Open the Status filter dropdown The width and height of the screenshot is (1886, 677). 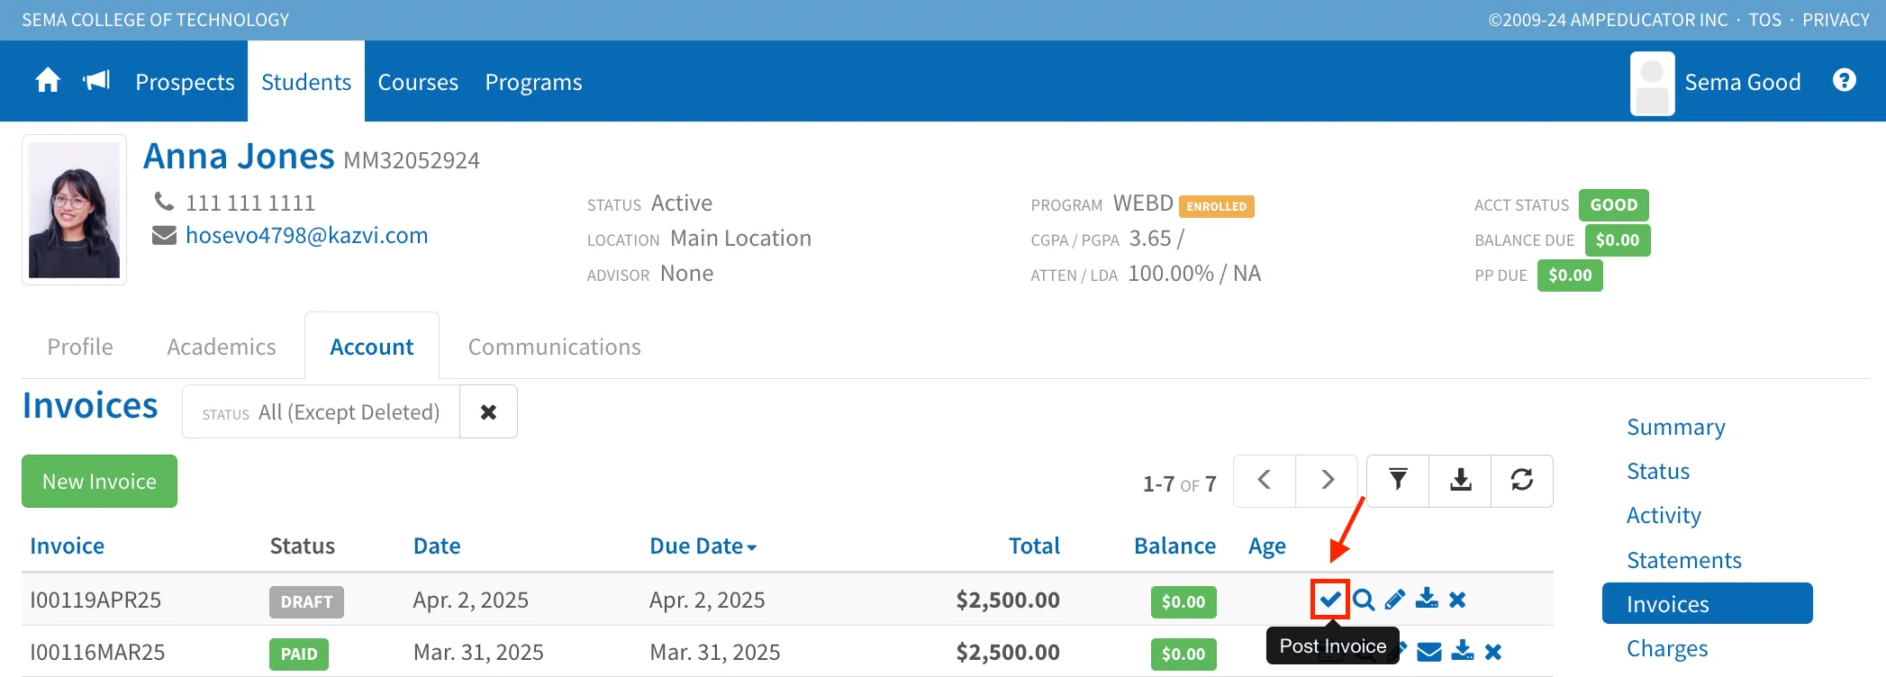(322, 412)
